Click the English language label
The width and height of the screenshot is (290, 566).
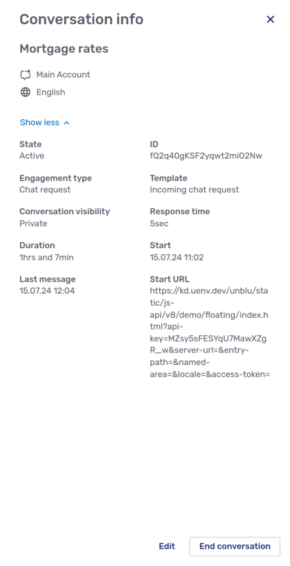tap(51, 92)
